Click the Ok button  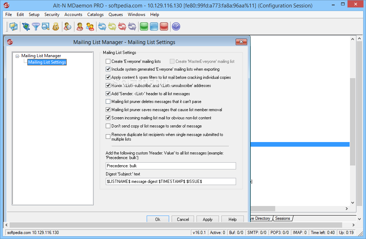(158, 219)
